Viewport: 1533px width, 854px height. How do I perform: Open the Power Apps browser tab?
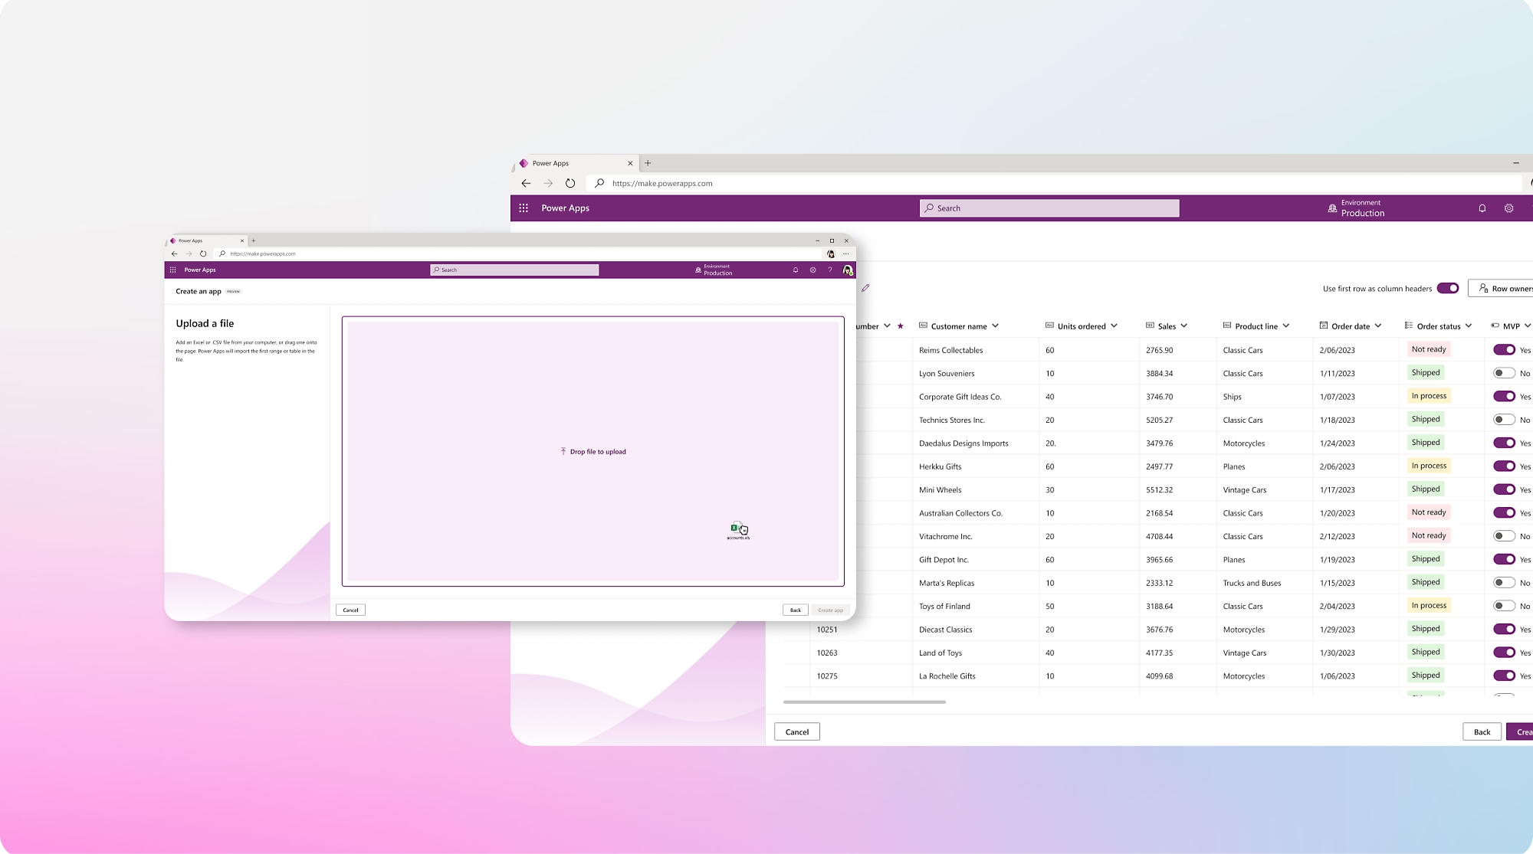[573, 163]
